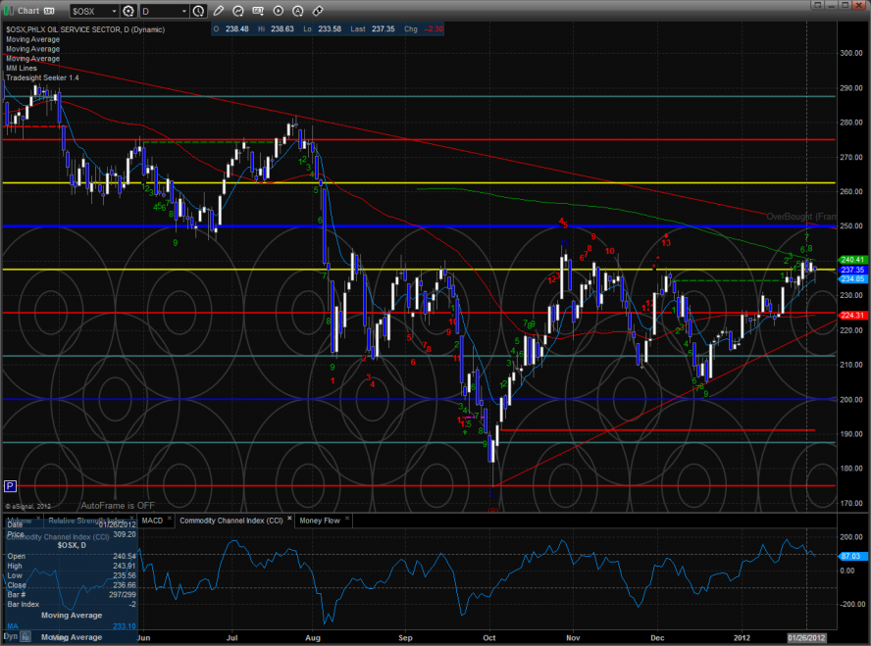Click the window pop-out menu icon
This screenshot has height=646, width=871.
click(817, 5)
